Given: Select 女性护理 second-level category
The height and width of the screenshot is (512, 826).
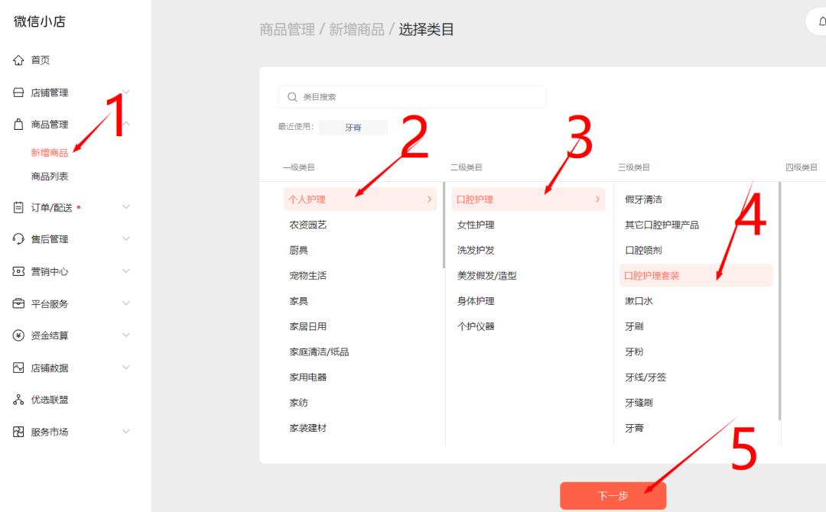Looking at the screenshot, I should click(x=476, y=225).
